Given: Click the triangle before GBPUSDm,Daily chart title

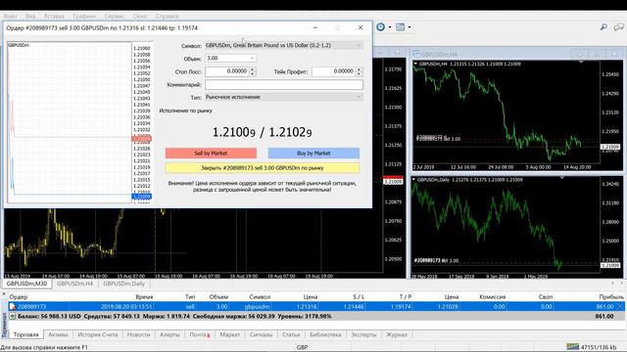Looking at the screenshot, I should 413,180.
